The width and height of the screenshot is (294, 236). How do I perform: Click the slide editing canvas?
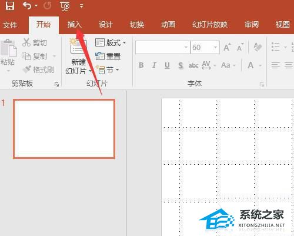[228, 167]
